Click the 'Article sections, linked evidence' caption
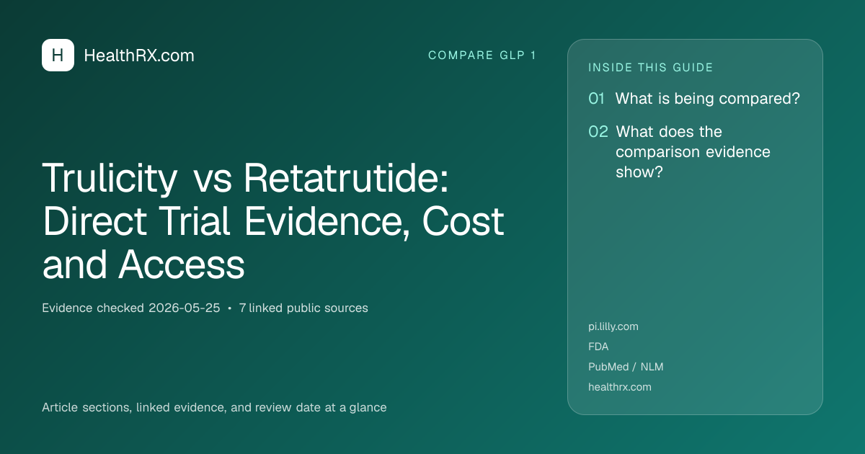 coord(214,407)
